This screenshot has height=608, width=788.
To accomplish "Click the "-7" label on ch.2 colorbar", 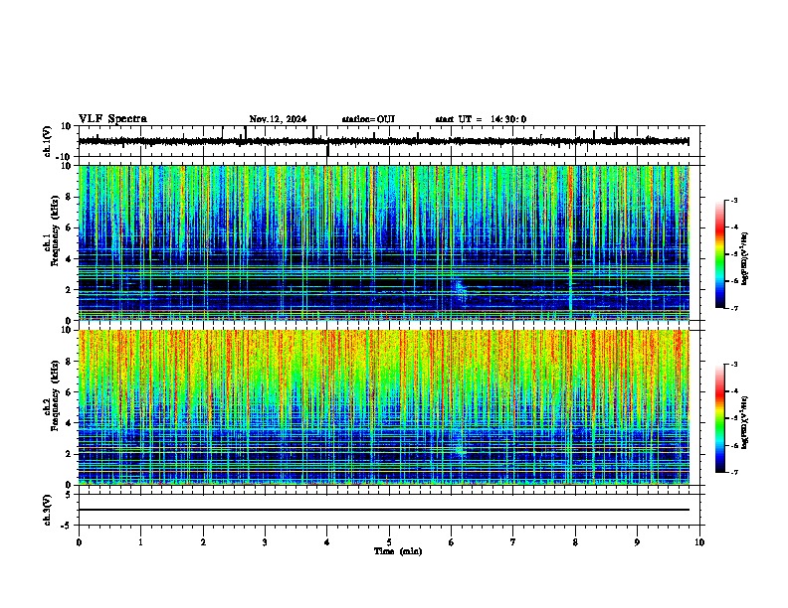I will coord(733,472).
